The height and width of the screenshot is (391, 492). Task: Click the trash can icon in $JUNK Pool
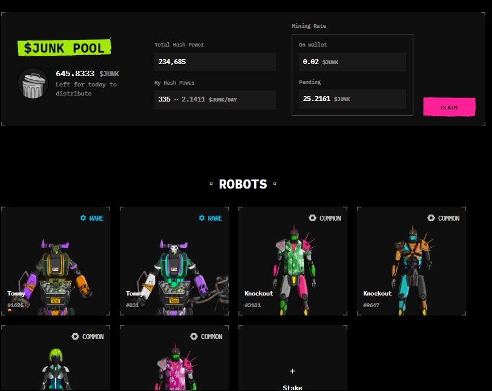[33, 83]
